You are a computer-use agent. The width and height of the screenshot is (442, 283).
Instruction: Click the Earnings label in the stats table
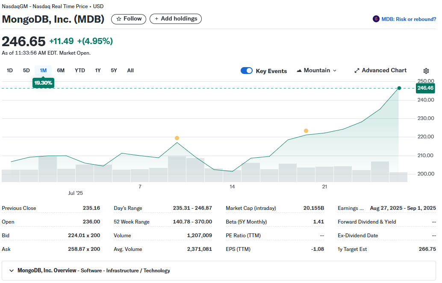(351, 208)
